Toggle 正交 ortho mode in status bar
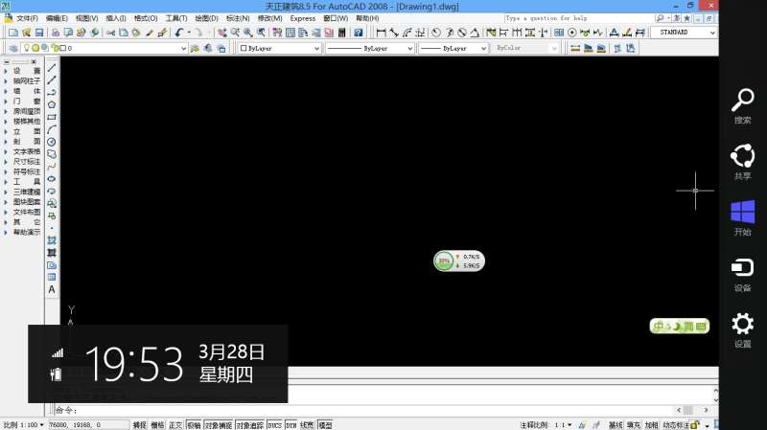 click(x=175, y=424)
